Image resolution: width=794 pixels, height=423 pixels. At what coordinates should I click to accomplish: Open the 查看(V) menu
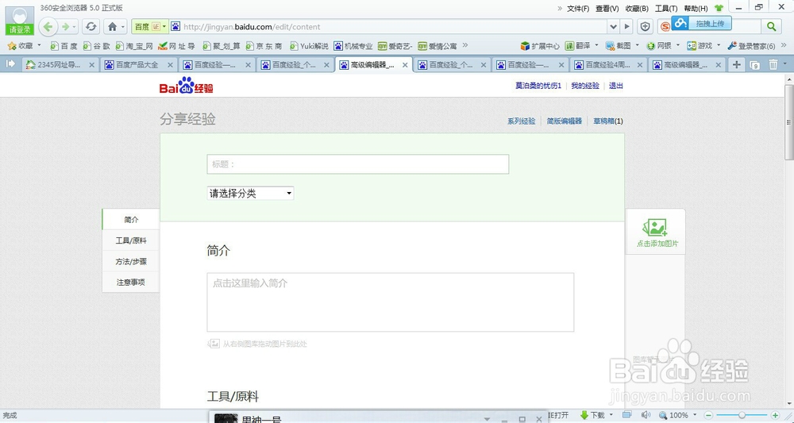(607, 8)
